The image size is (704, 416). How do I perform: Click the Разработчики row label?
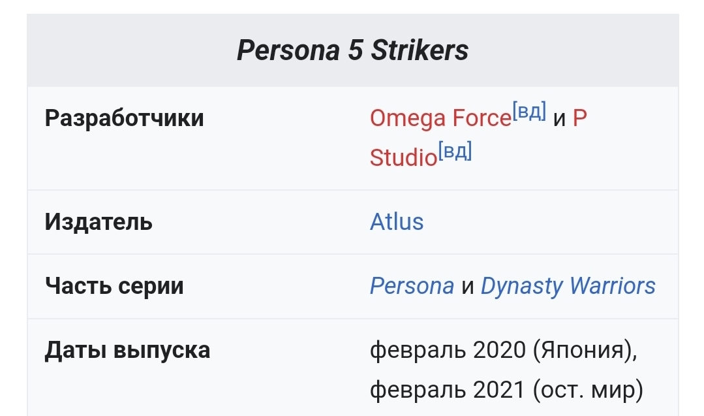coord(124,118)
